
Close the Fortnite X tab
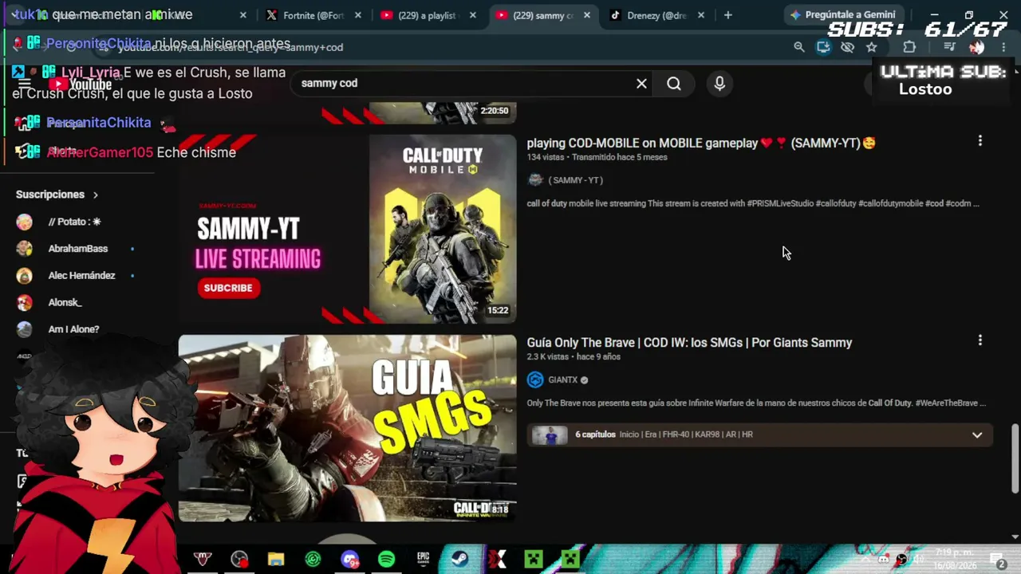click(358, 15)
